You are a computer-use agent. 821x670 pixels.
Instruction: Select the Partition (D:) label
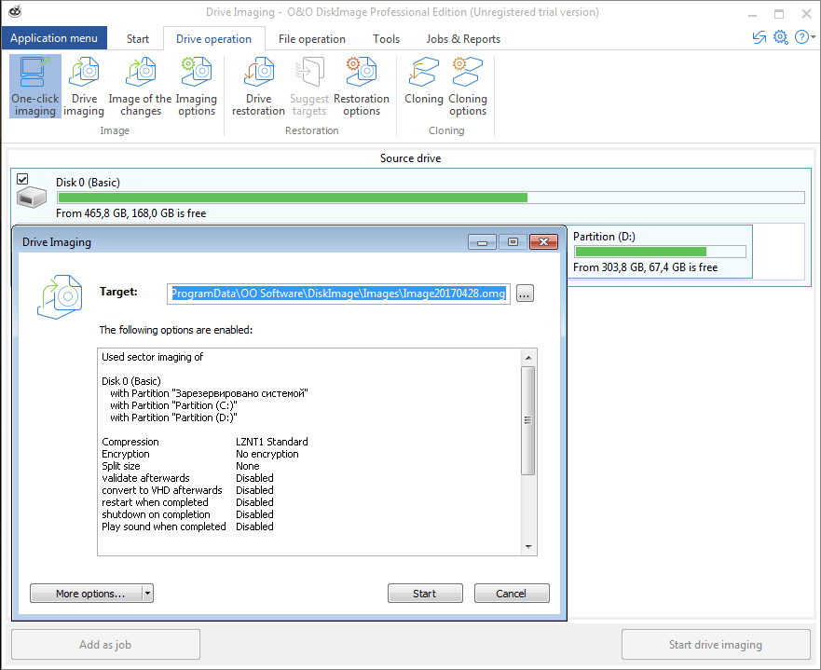point(604,237)
